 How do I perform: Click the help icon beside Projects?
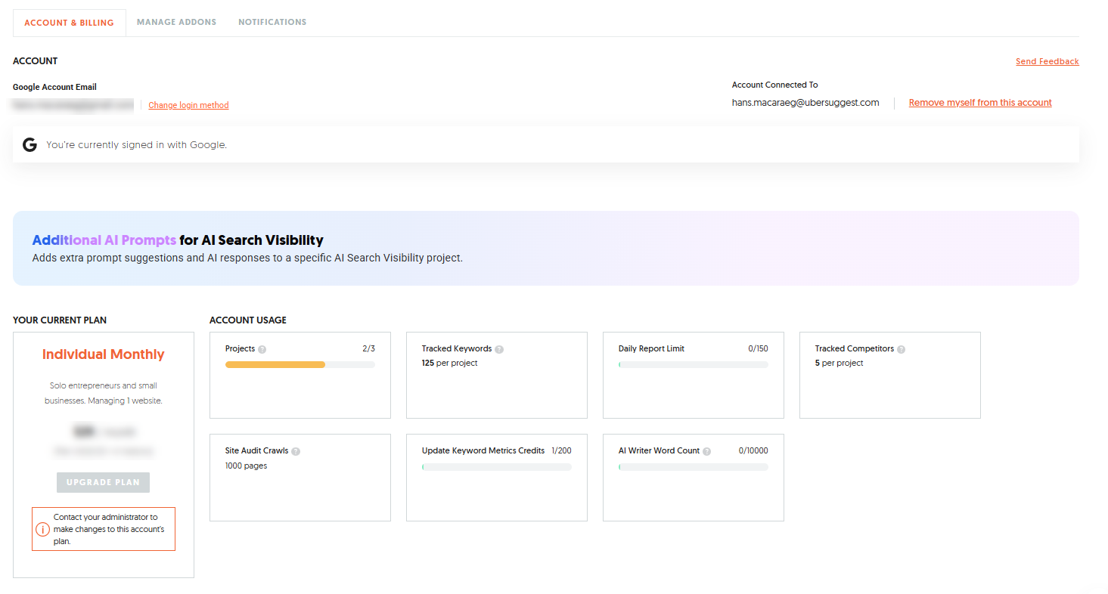pos(262,349)
